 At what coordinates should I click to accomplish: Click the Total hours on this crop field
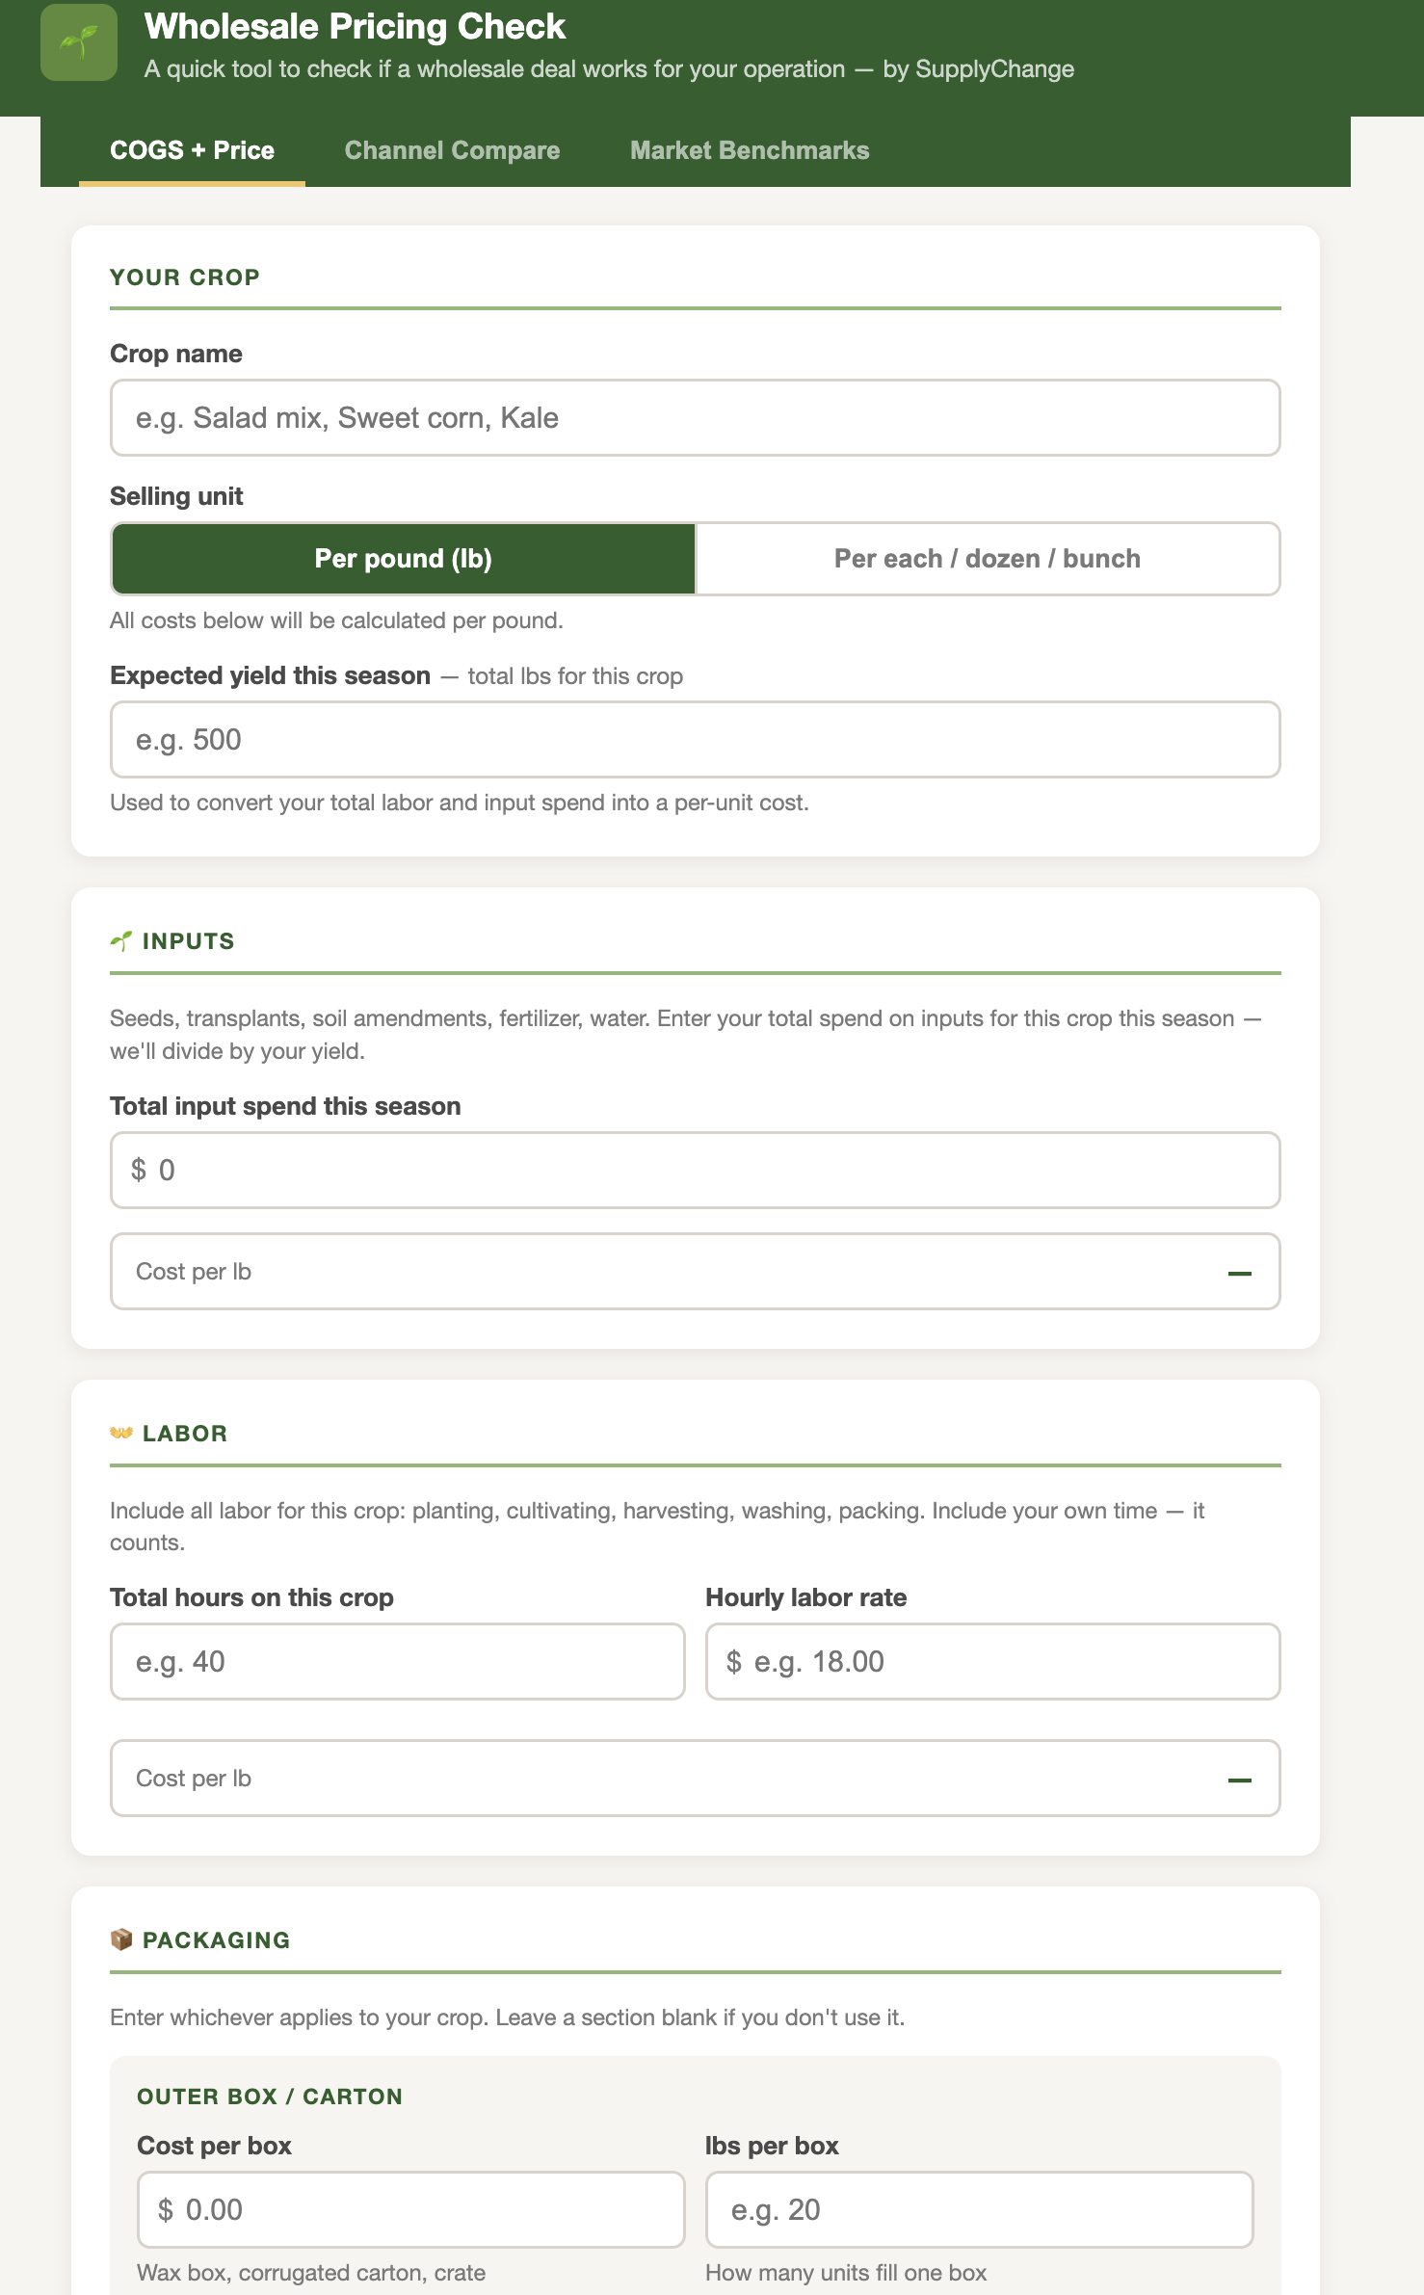[x=397, y=1661]
